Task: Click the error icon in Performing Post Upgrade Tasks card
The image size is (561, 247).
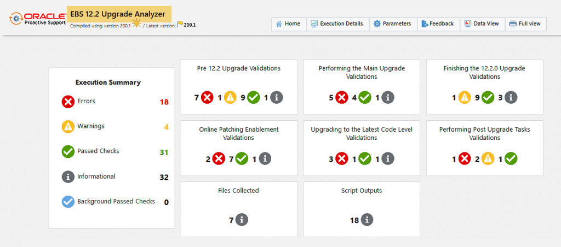Action: point(465,159)
